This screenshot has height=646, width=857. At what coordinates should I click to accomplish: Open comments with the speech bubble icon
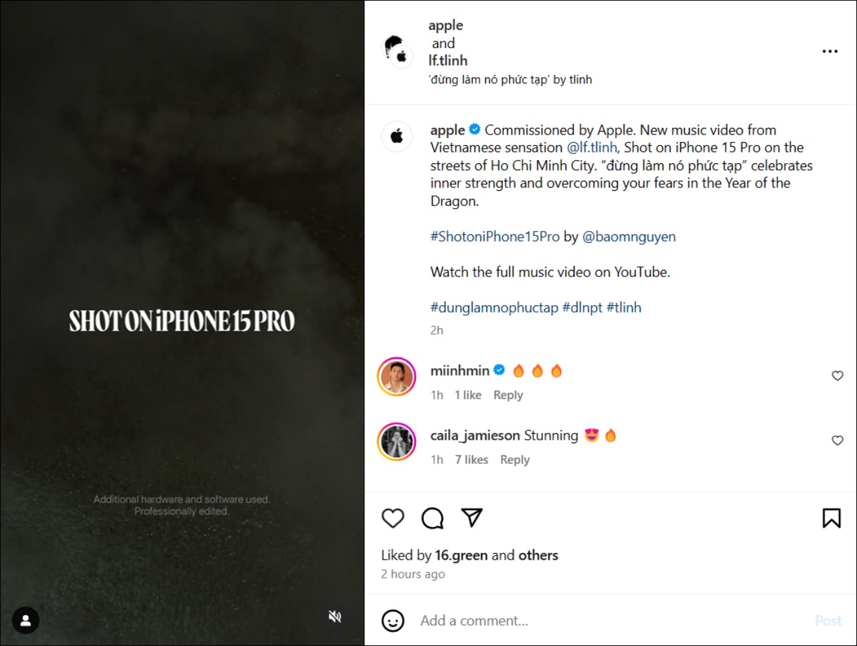[x=433, y=518]
